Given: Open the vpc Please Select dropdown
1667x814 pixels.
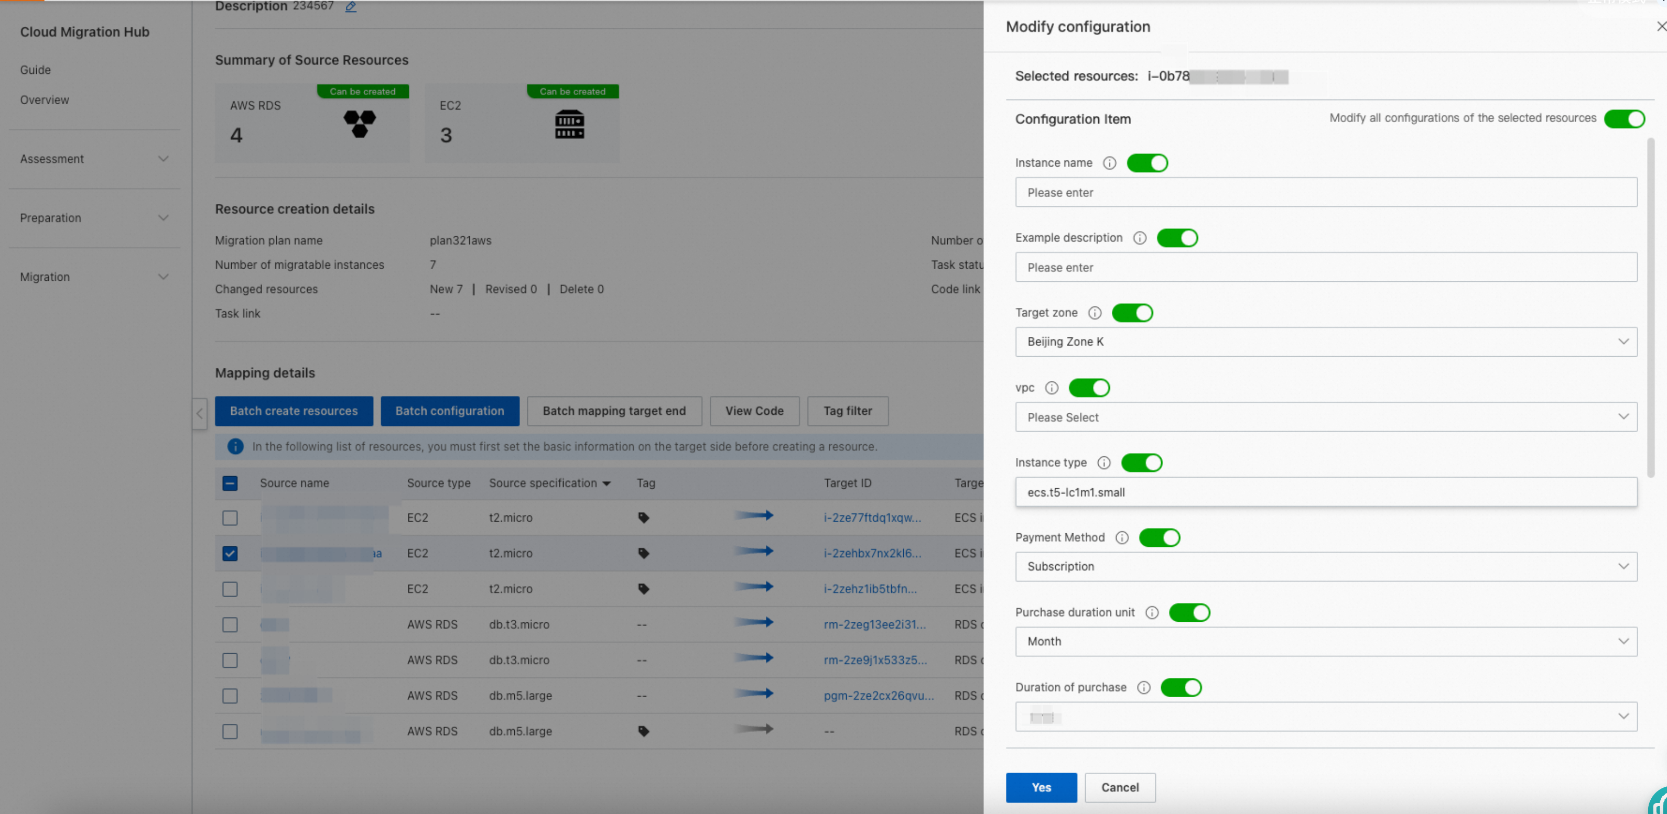Looking at the screenshot, I should 1326,417.
